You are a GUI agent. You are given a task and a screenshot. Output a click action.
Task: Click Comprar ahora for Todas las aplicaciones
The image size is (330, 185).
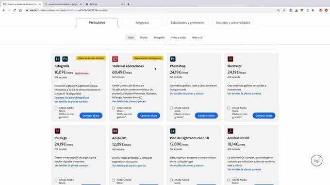click(x=148, y=116)
